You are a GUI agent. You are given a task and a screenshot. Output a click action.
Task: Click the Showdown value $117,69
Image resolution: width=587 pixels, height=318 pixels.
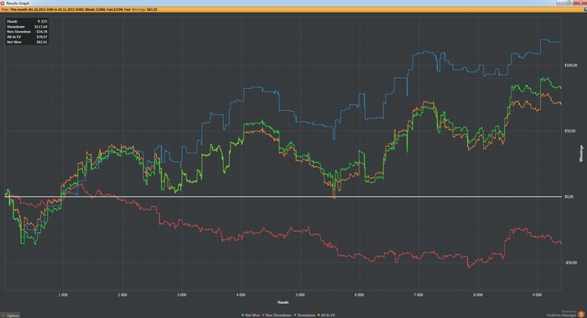tap(41, 27)
